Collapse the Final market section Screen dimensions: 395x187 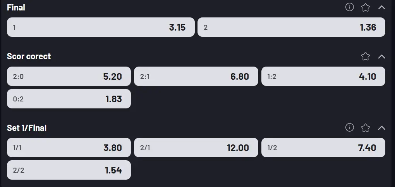coord(381,7)
